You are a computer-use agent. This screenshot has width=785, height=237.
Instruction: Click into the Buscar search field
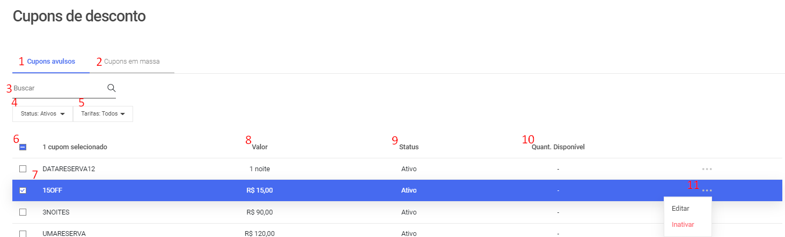59,88
